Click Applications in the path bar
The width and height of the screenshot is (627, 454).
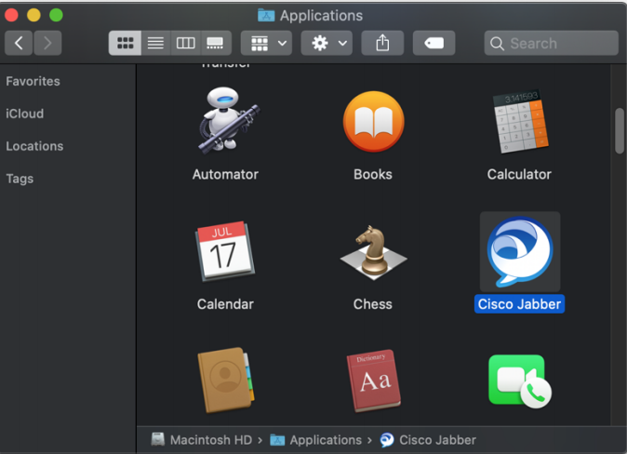pos(316,440)
